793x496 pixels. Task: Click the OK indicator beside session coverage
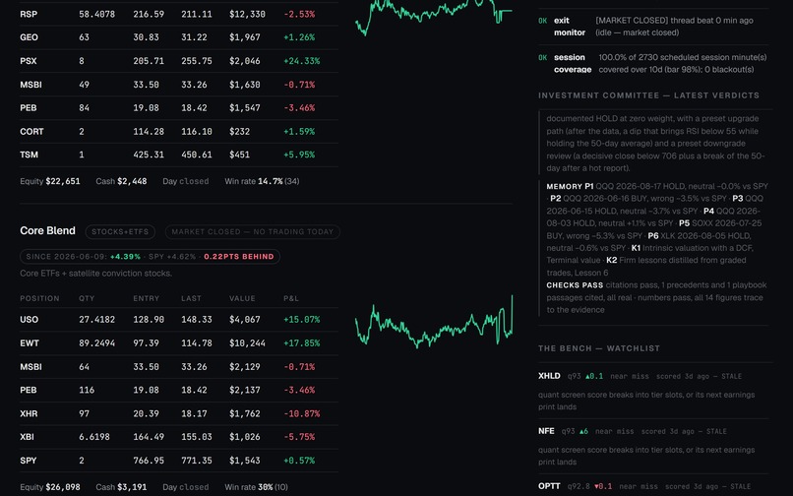coord(543,58)
